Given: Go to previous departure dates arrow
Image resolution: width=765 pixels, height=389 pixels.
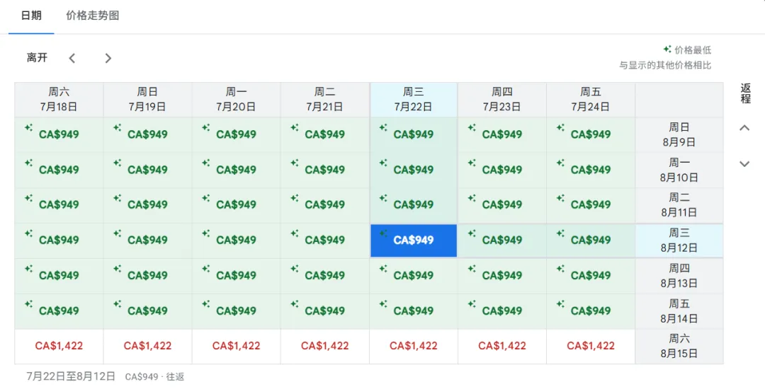Looking at the screenshot, I should [72, 59].
